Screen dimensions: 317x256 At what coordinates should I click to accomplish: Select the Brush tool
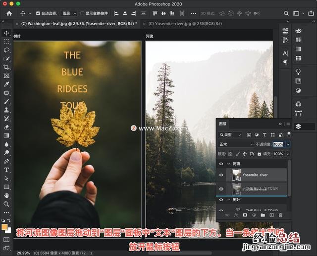point(6,101)
